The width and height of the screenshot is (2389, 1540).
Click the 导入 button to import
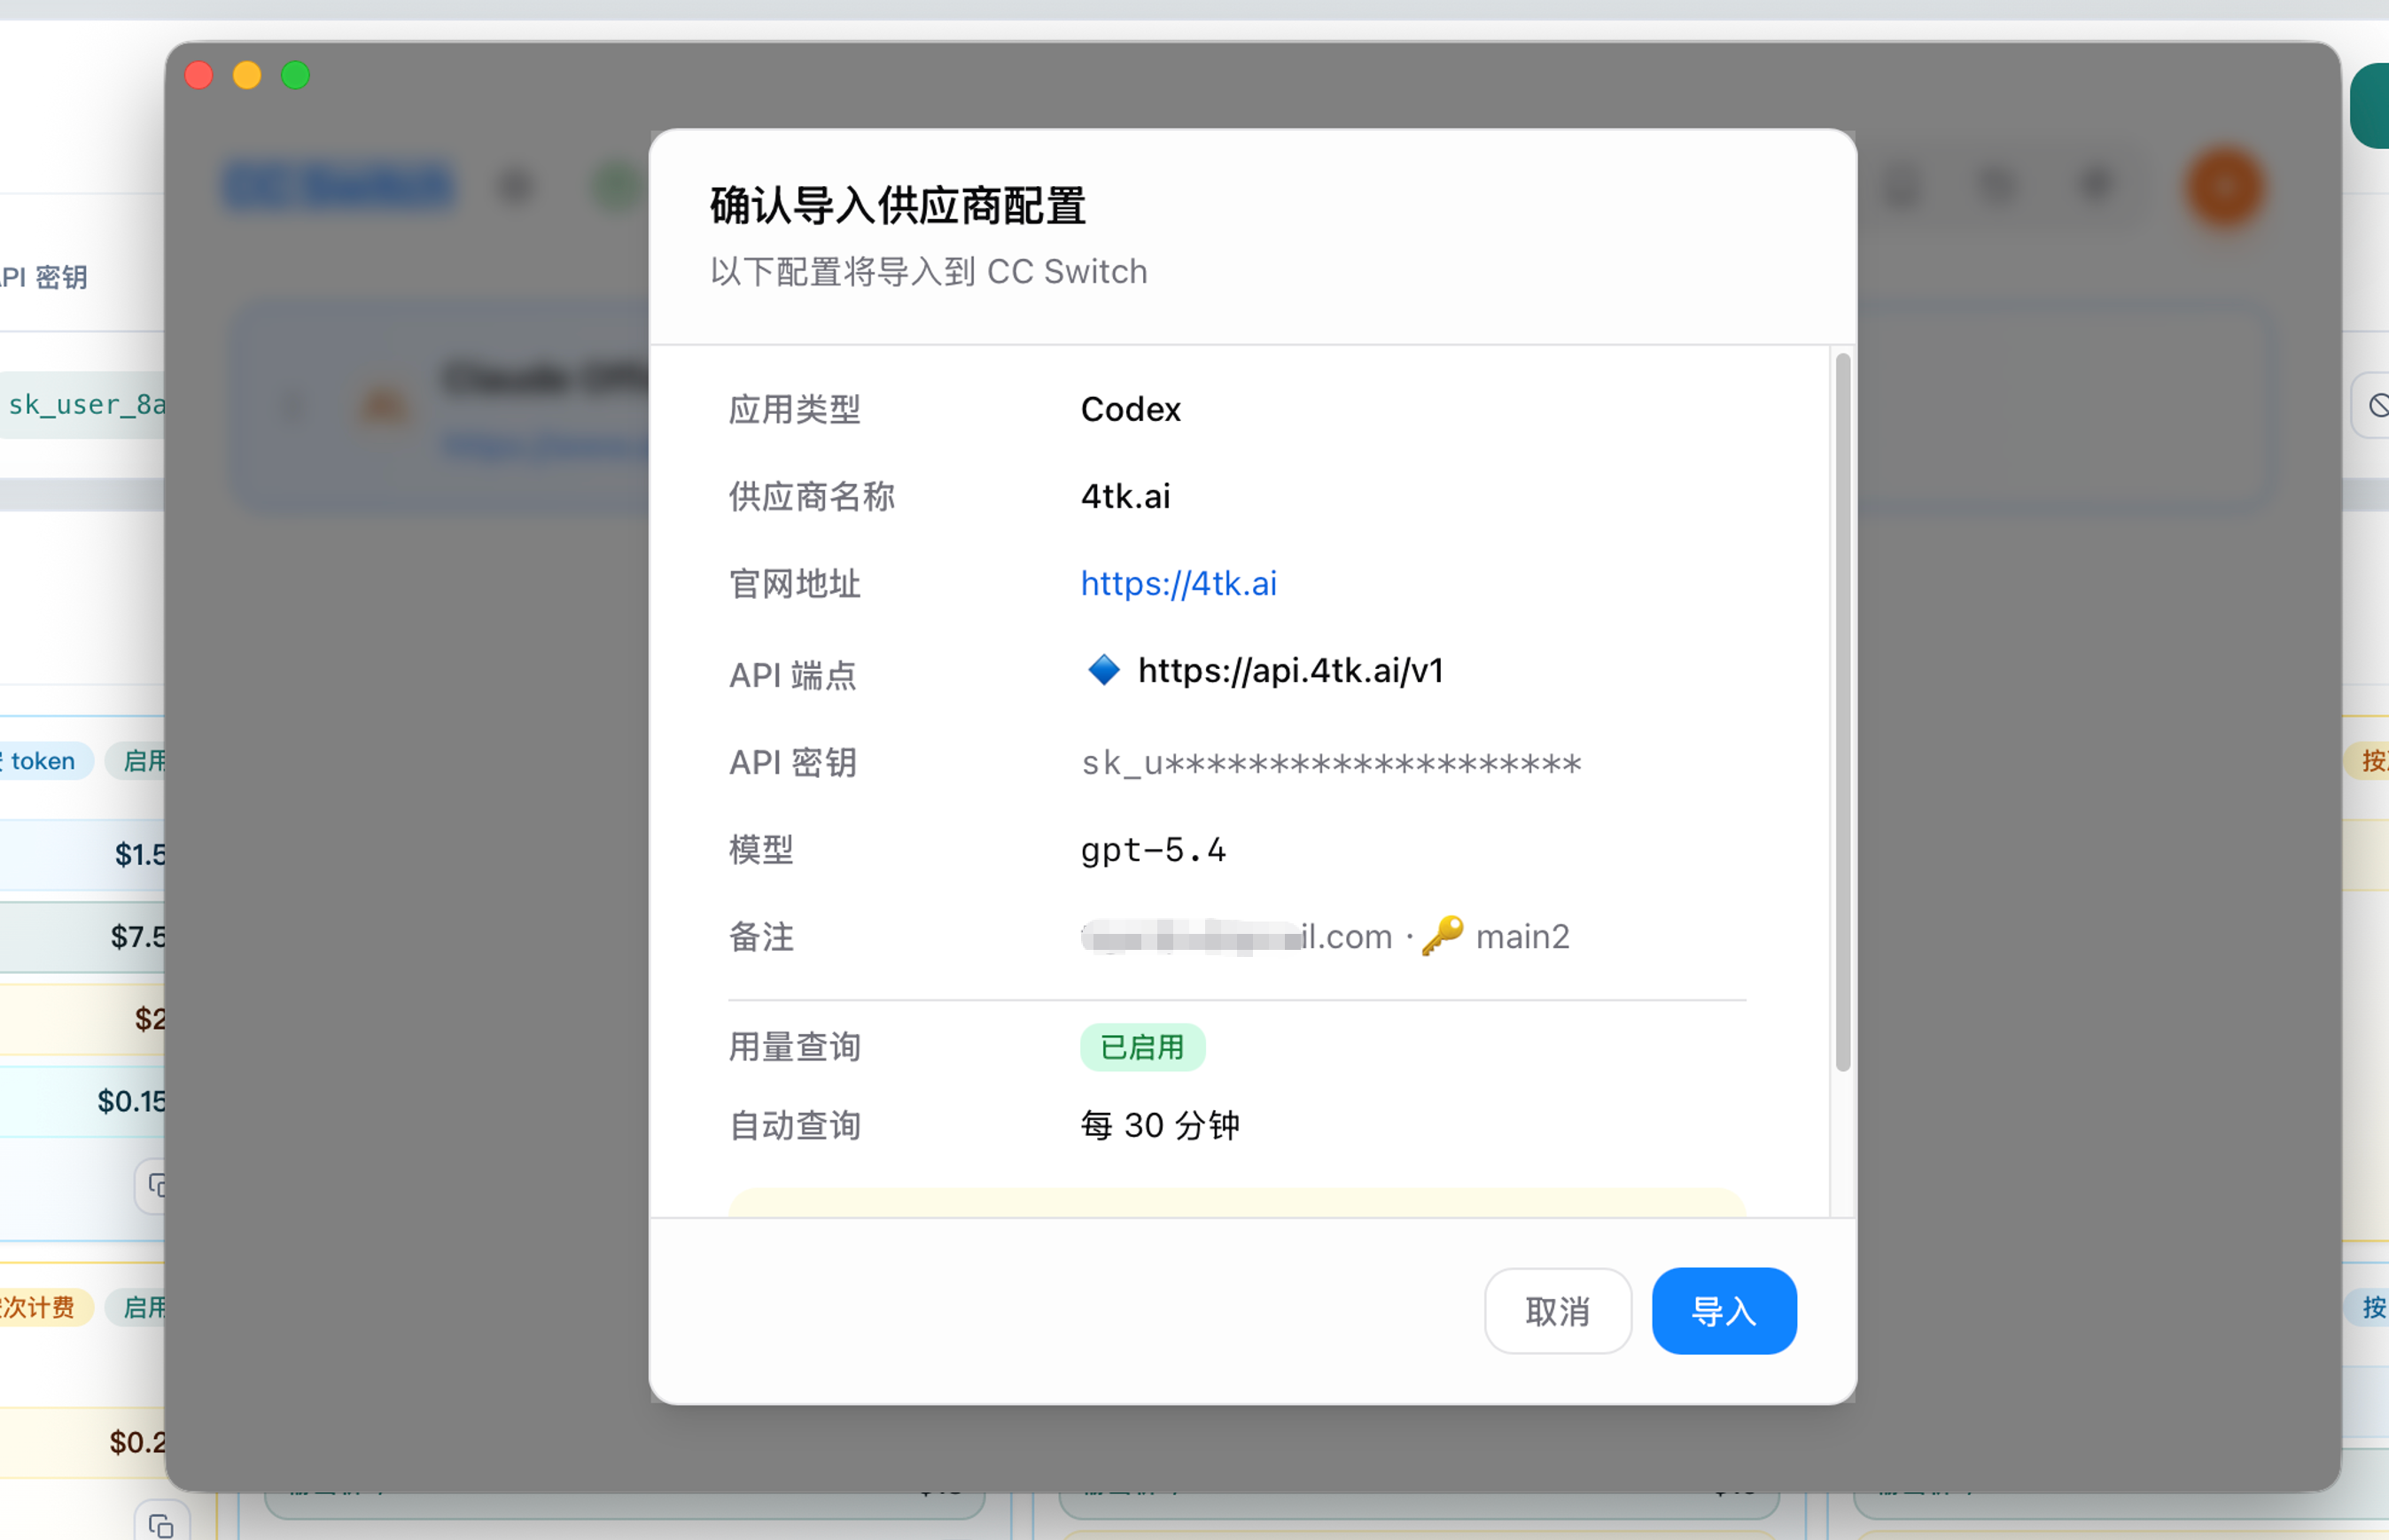[x=1723, y=1311]
